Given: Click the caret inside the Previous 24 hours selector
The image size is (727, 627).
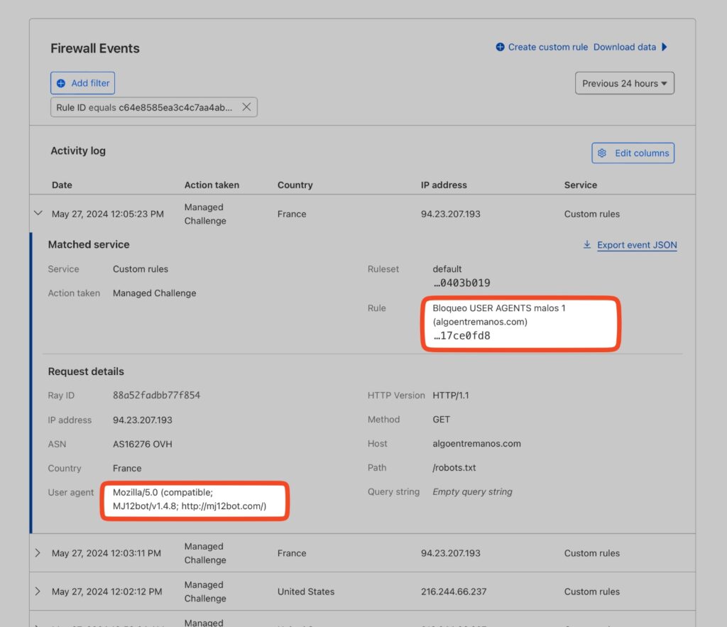Looking at the screenshot, I should [x=664, y=83].
